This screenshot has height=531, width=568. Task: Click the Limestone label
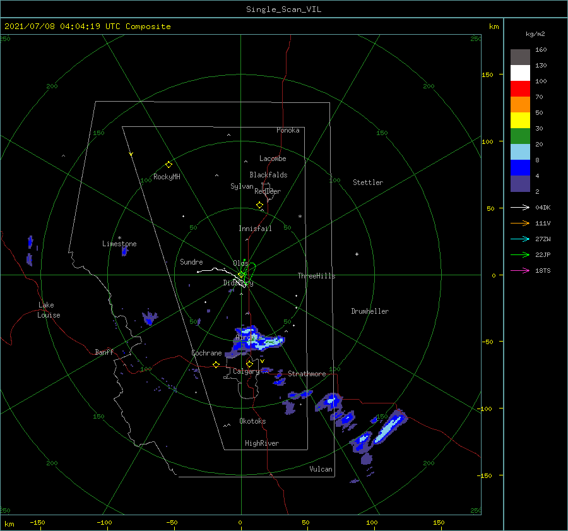(x=119, y=244)
